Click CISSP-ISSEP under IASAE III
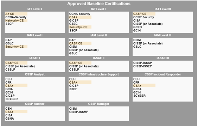 pyautogui.click(x=142, y=66)
